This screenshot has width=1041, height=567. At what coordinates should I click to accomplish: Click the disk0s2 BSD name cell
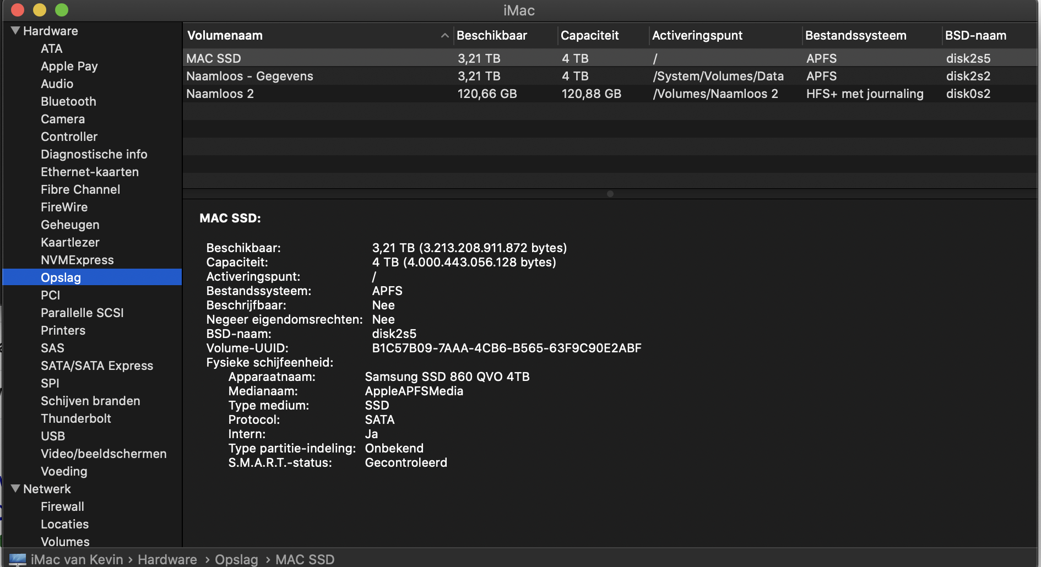968,94
